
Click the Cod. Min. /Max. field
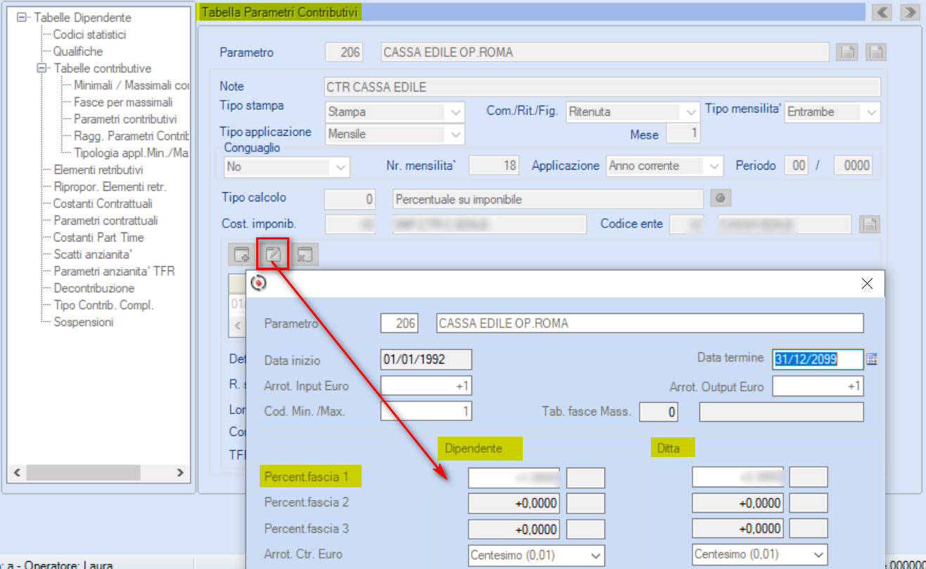tap(426, 411)
